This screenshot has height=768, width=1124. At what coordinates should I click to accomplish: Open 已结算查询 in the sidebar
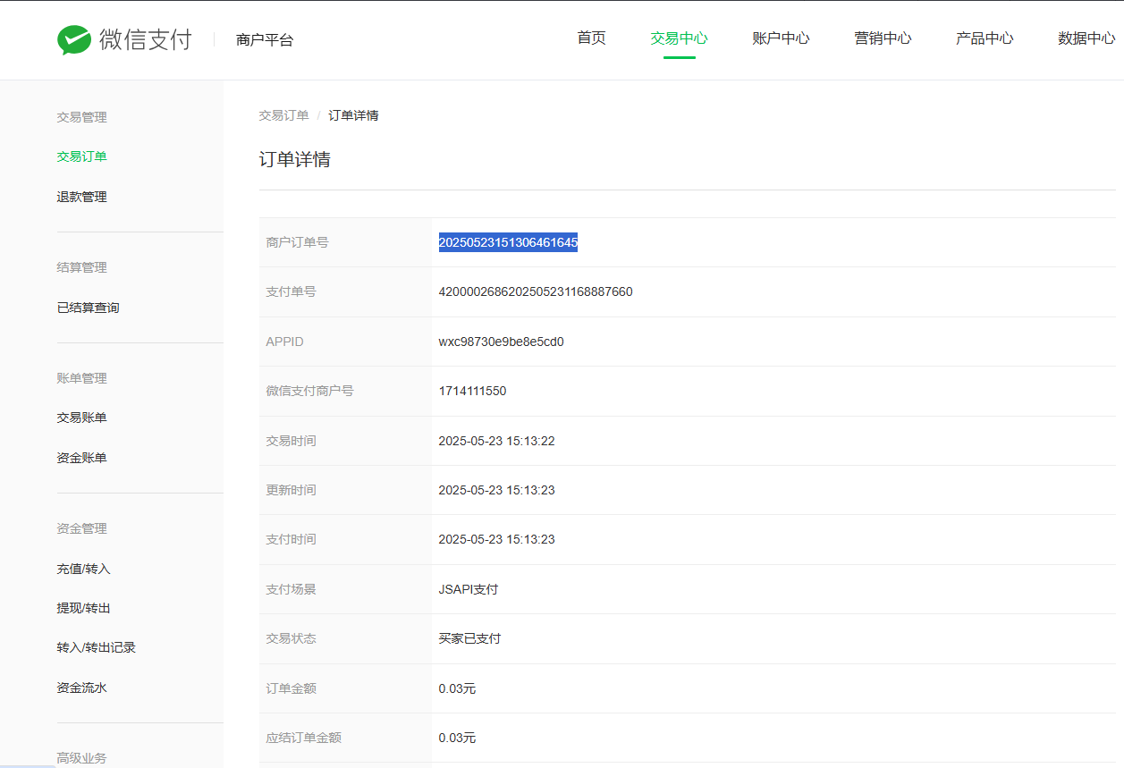point(88,308)
